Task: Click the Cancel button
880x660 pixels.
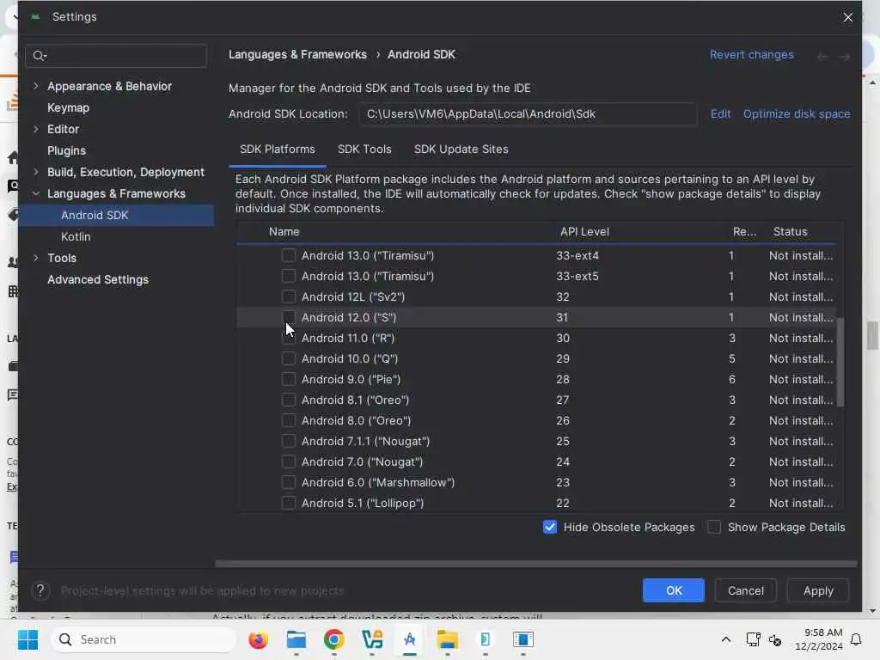Action: 745,590
